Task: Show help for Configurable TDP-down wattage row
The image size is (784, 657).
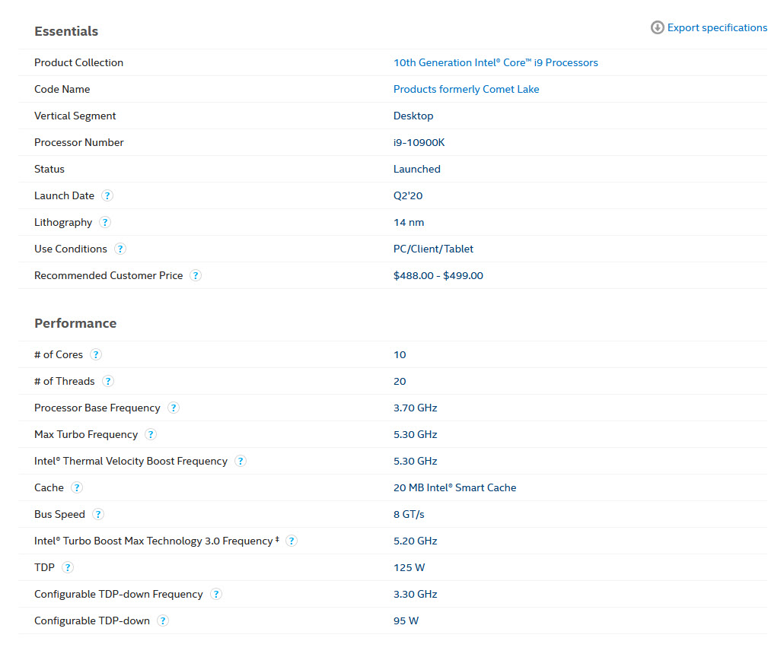Action: [x=162, y=620]
